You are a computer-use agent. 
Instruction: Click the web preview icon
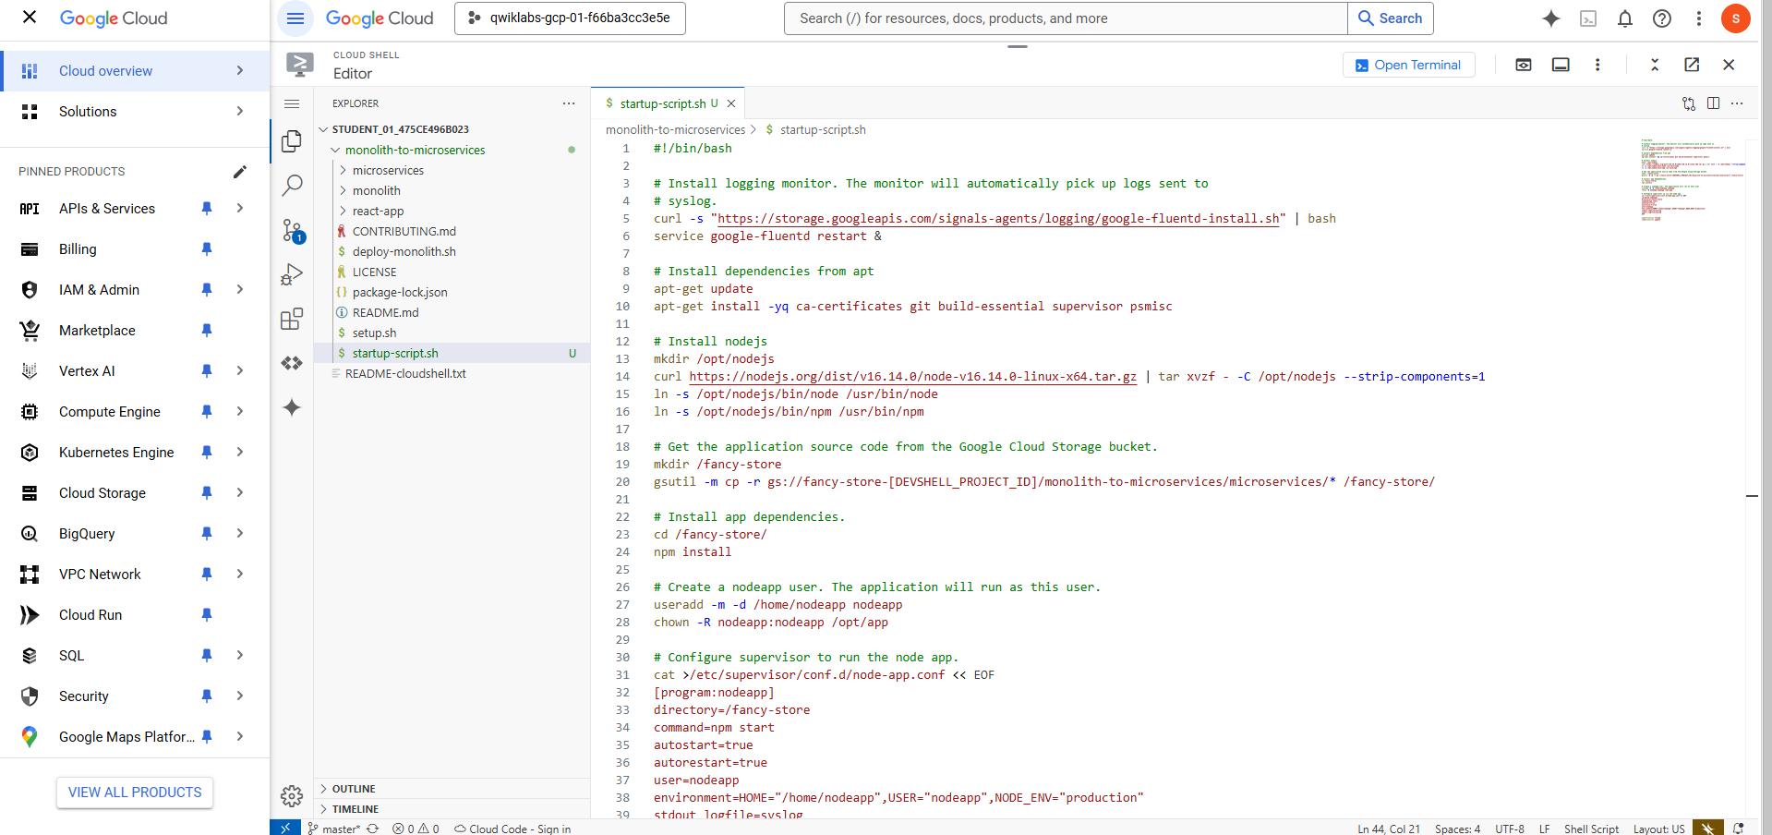[x=1524, y=65]
